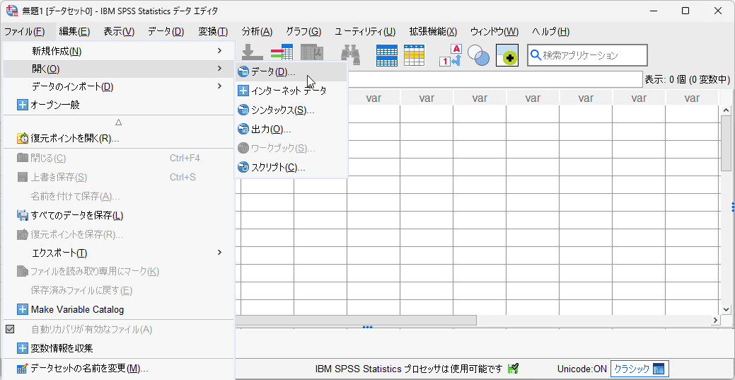Click the magnifier in the application search box

click(536, 55)
